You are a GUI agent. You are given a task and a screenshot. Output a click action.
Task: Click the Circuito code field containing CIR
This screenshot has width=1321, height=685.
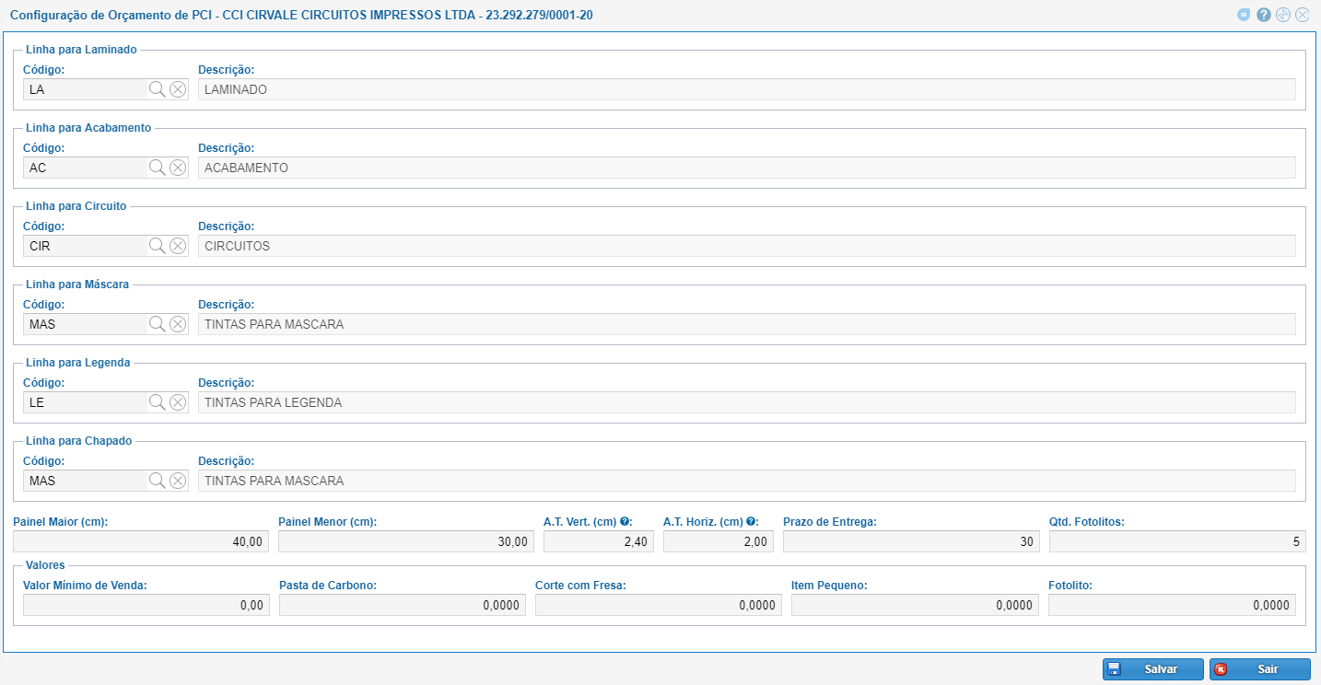(85, 246)
